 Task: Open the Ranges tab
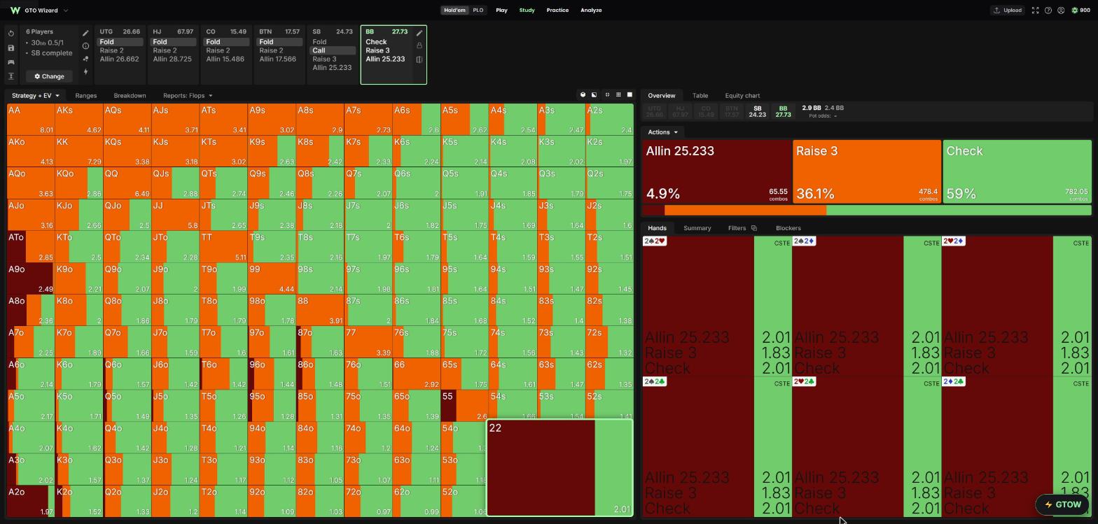pos(85,96)
